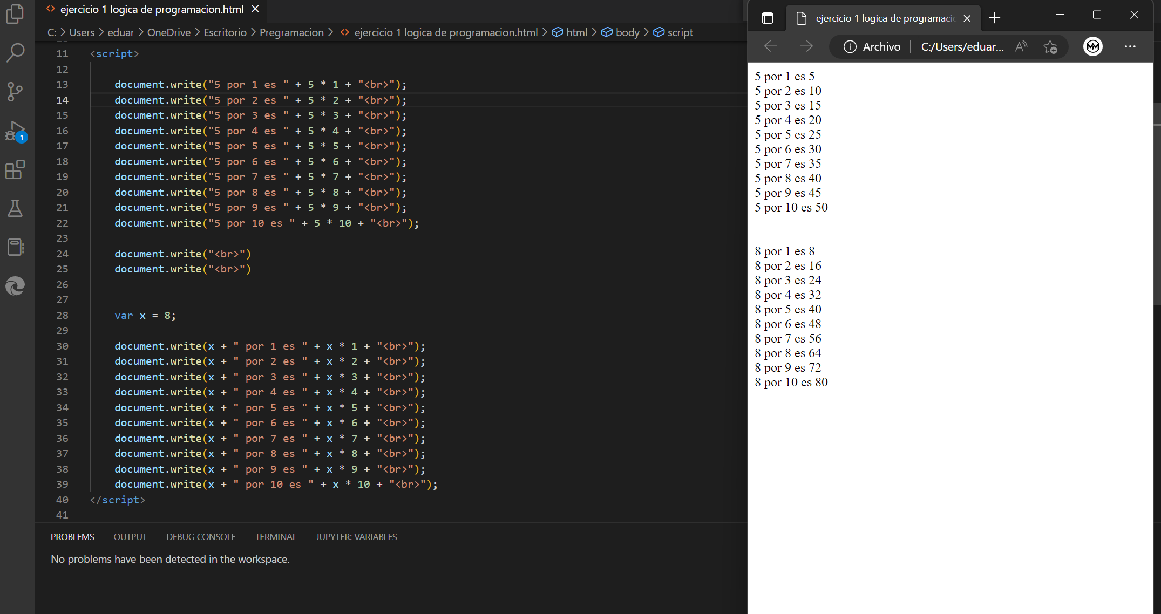Select browser tab ejercicio 1 logica
1161x614 pixels.
pos(884,18)
